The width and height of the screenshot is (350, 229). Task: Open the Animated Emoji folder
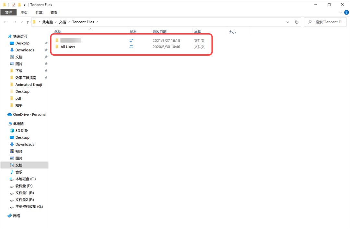point(29,85)
